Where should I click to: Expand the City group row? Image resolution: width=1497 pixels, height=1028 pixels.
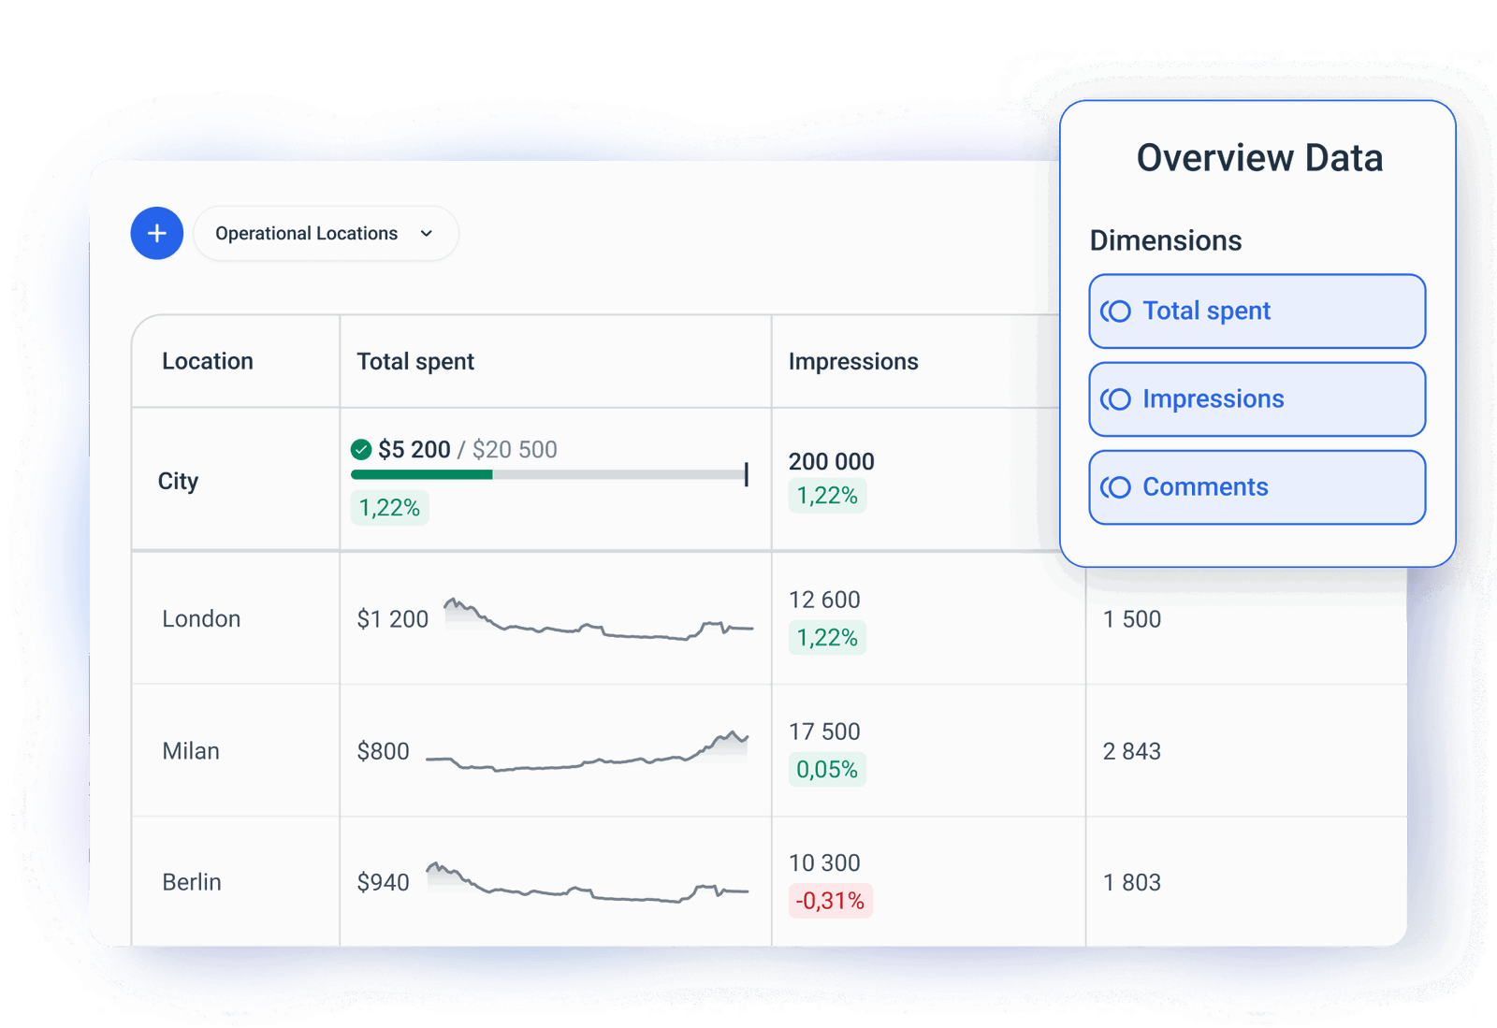[x=178, y=481]
